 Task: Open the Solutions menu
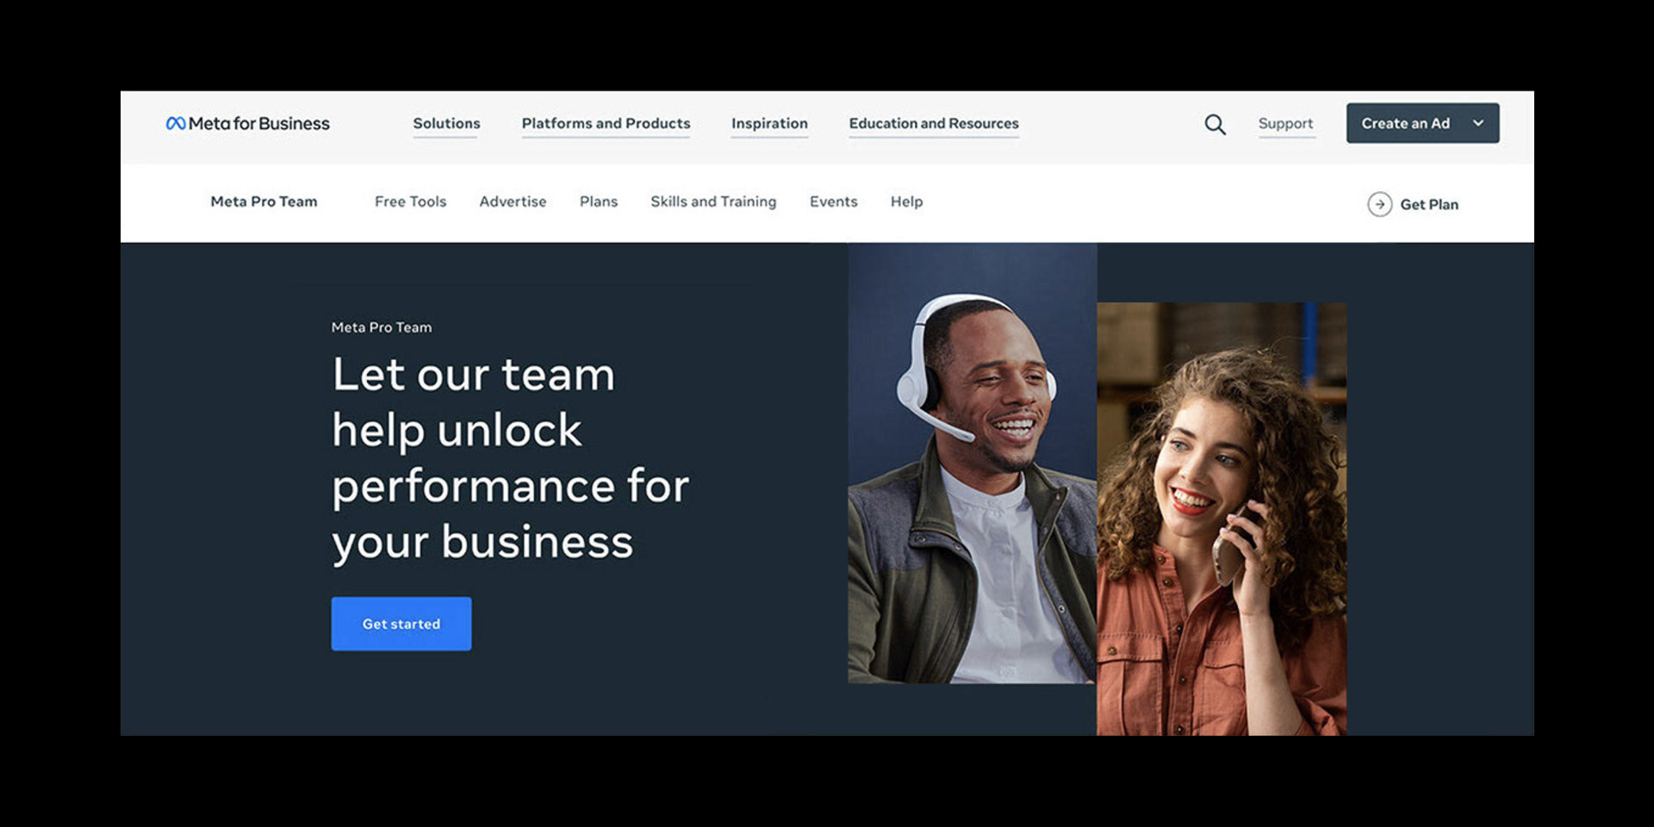click(x=446, y=123)
